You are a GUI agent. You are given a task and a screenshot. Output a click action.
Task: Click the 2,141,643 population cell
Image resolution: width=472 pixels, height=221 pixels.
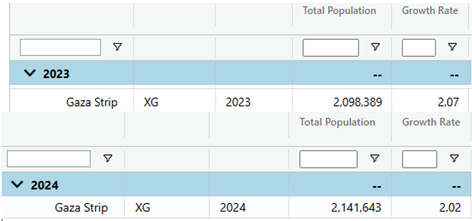(x=356, y=208)
